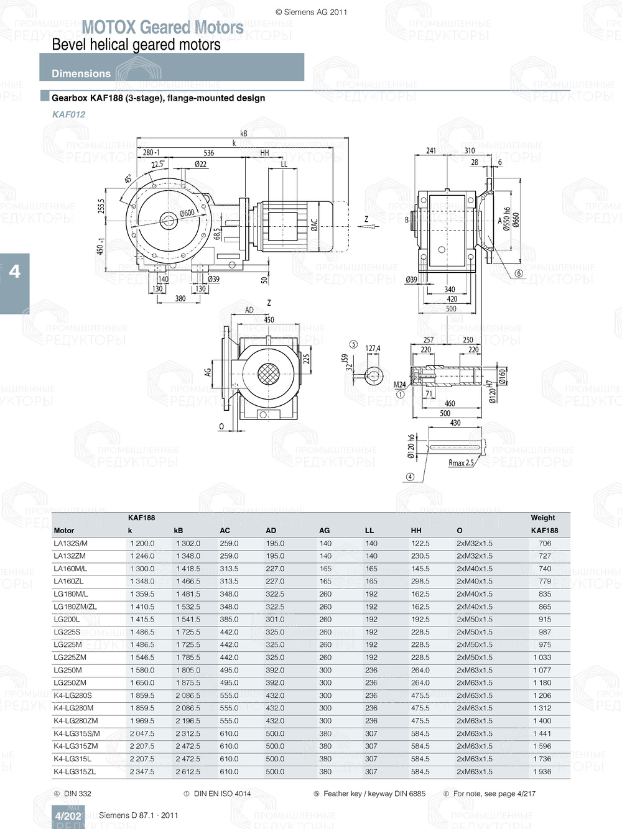Click the Rmax 2.5 surface finish dimension

(x=460, y=462)
